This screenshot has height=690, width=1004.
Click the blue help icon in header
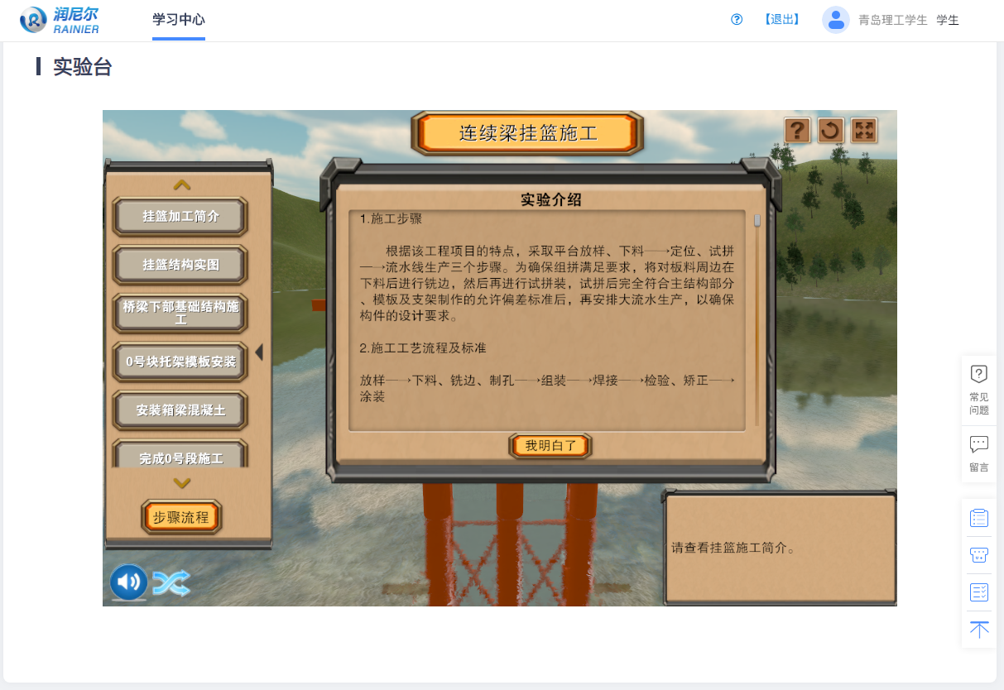tap(737, 20)
